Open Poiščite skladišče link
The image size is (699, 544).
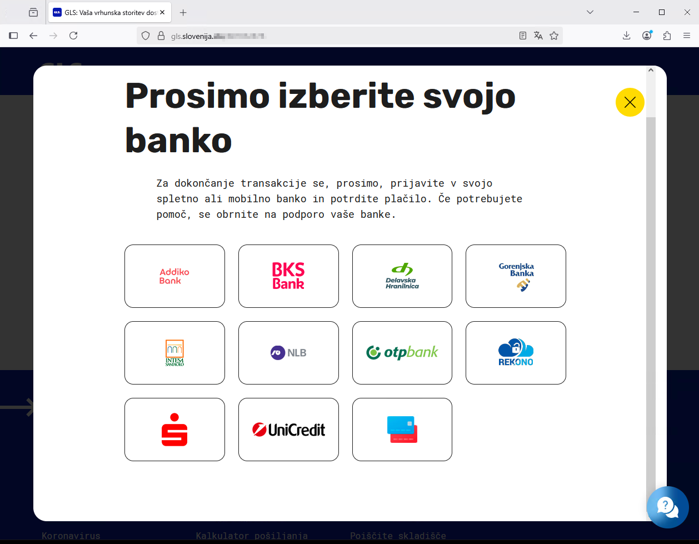coord(398,536)
